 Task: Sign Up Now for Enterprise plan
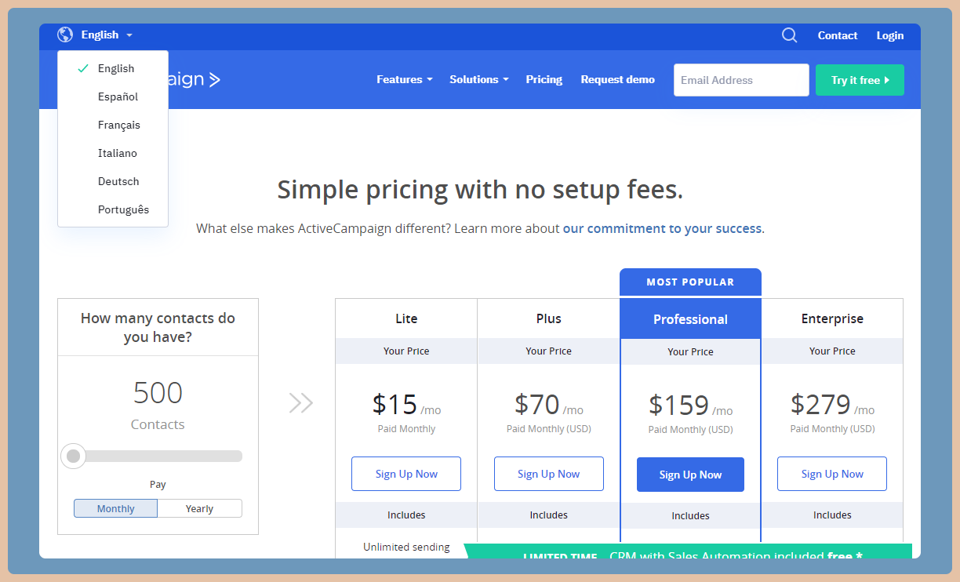pos(832,474)
